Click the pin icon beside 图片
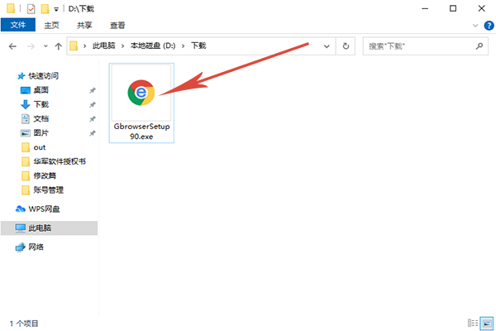This screenshot has width=496, height=331. coord(92,133)
